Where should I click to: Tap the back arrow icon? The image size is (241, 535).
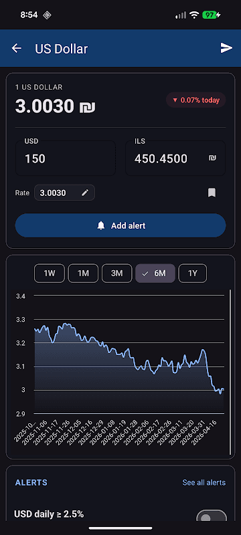point(16,48)
